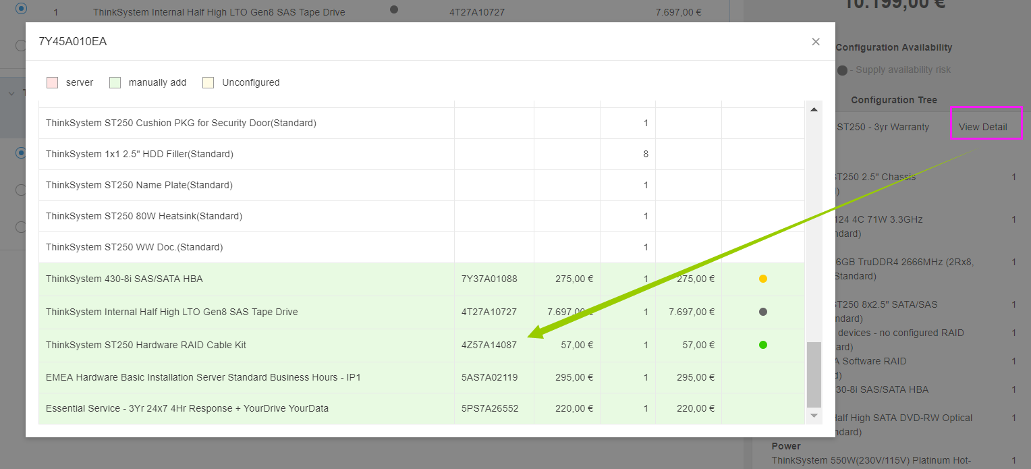1031x469 pixels.
Task: Click the gray availability dot in dialog's Tape Drive row
Action: (x=763, y=312)
